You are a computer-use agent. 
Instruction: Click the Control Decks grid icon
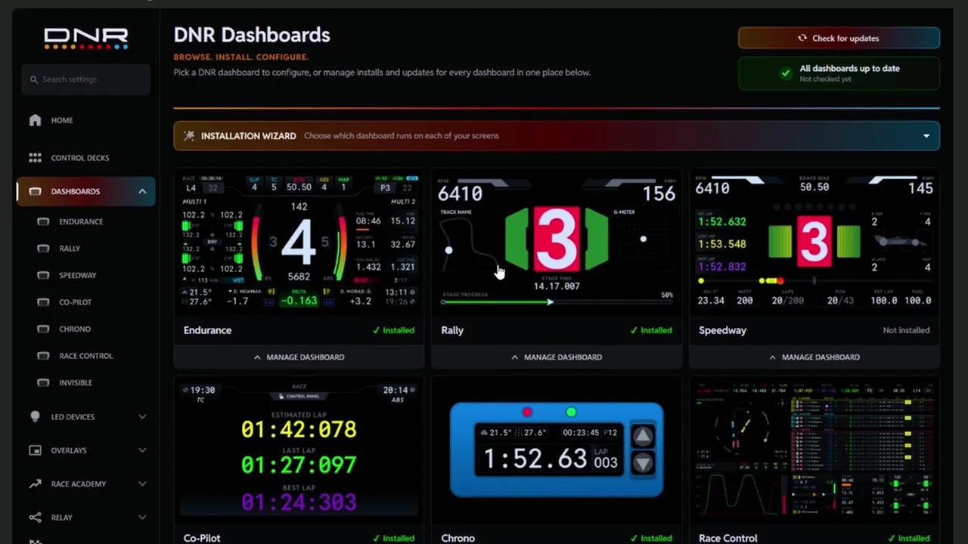point(35,158)
